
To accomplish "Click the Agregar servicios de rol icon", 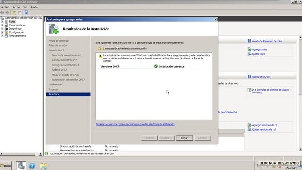I will (250, 125).
